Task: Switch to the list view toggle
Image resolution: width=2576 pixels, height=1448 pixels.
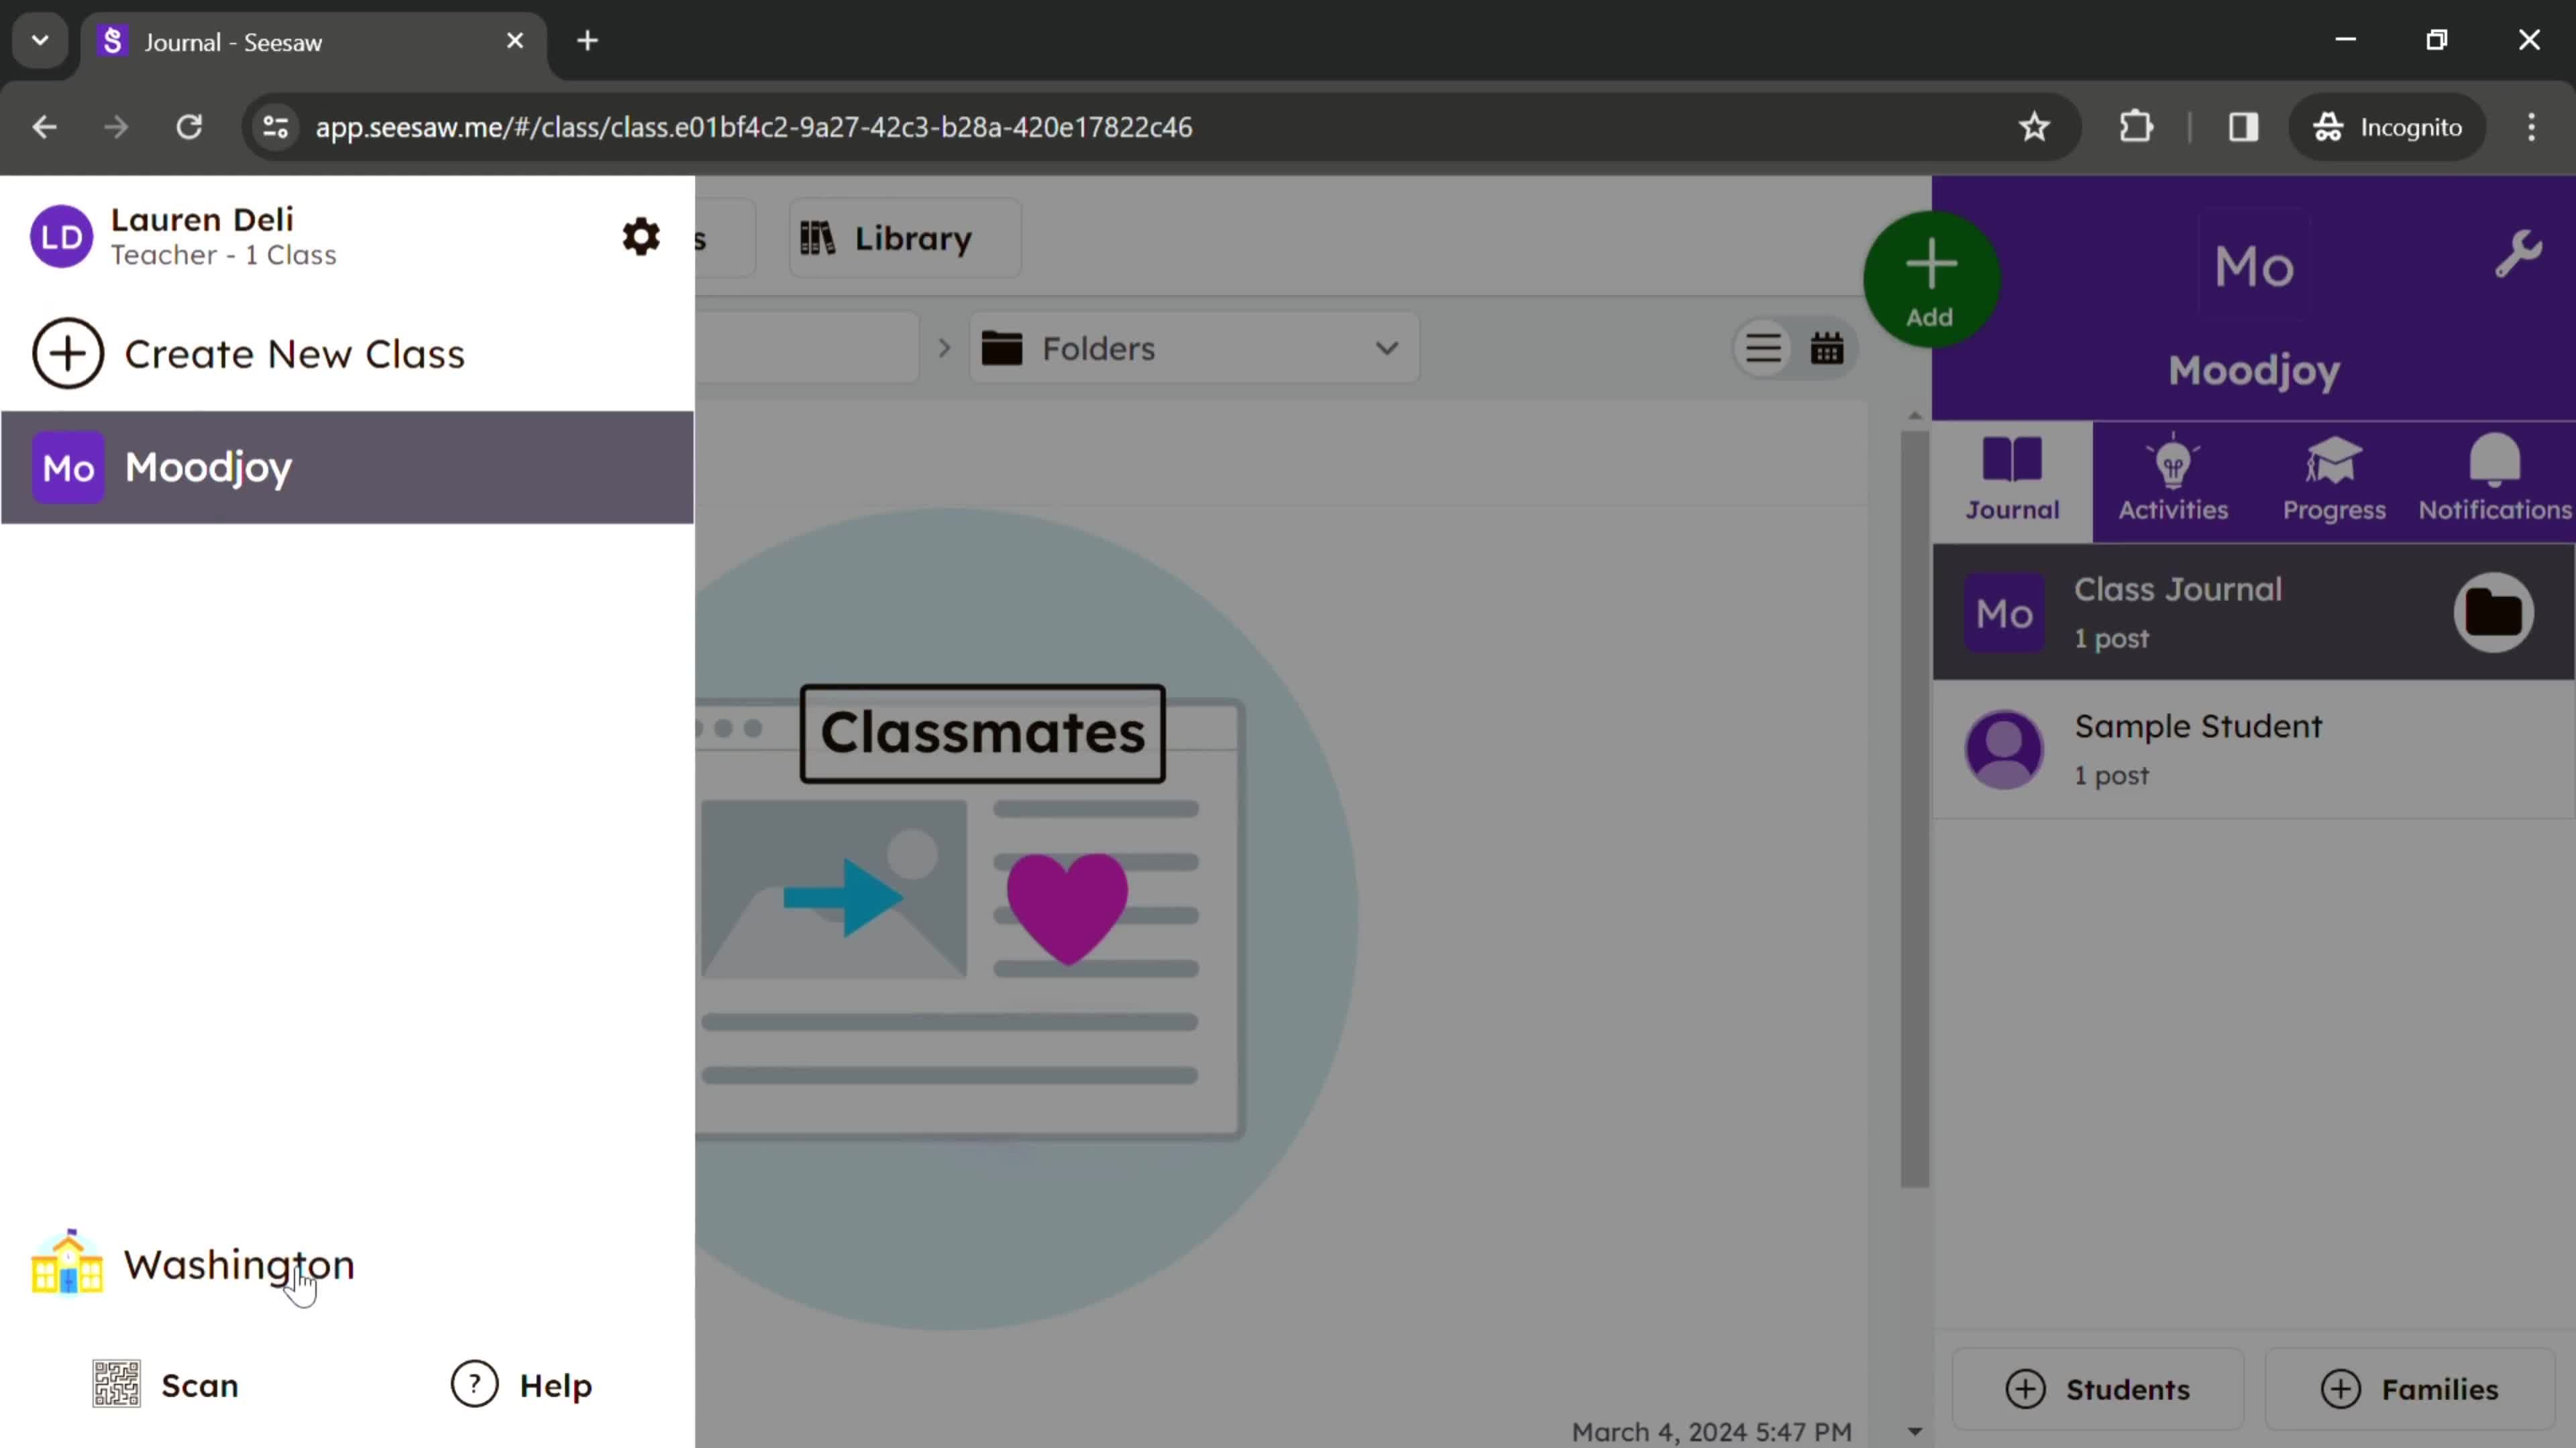Action: (x=1762, y=349)
